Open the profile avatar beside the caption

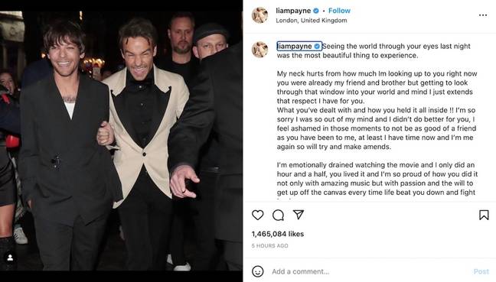pyautogui.click(x=259, y=49)
